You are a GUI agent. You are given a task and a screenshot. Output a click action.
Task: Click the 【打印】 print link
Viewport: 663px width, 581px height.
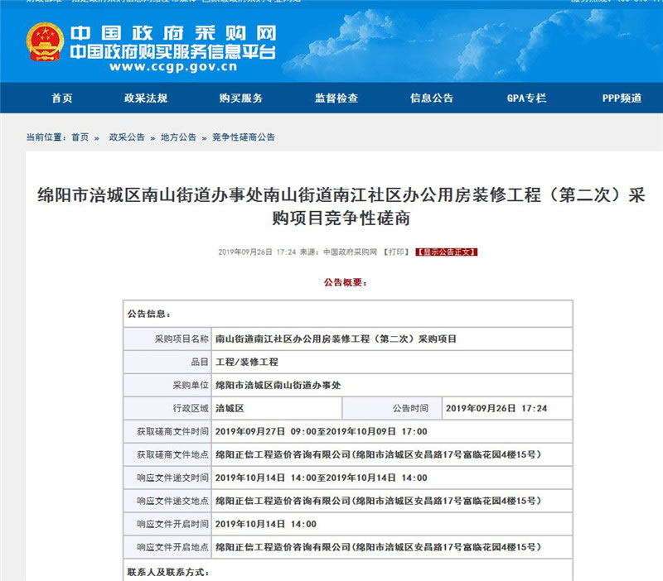coord(396,252)
